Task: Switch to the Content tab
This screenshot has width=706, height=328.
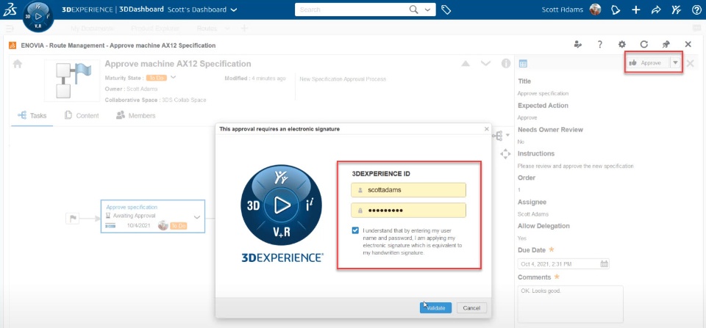Action: 82,115
